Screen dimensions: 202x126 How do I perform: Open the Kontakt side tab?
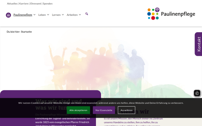(x=199, y=44)
